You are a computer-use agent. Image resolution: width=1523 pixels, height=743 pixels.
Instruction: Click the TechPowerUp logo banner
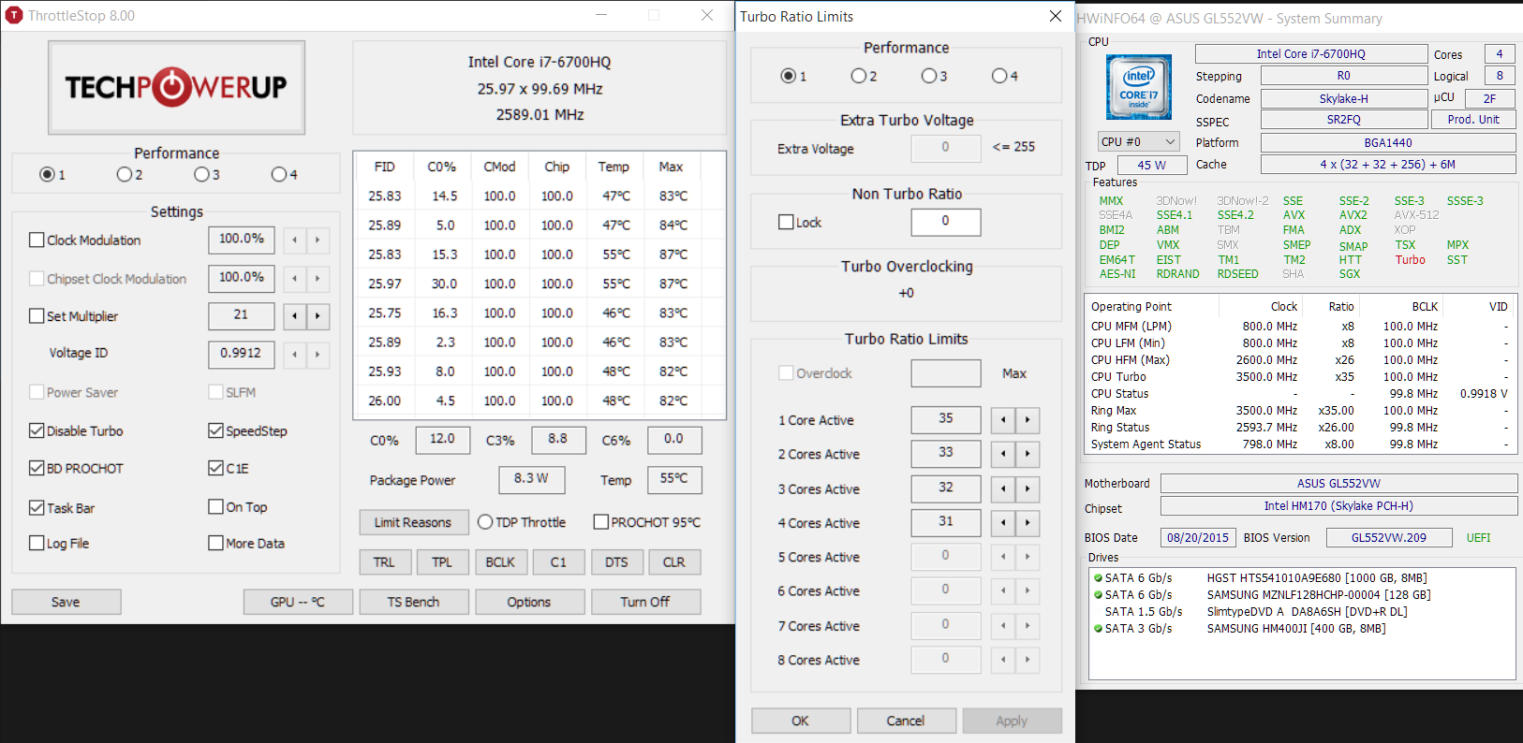(176, 87)
